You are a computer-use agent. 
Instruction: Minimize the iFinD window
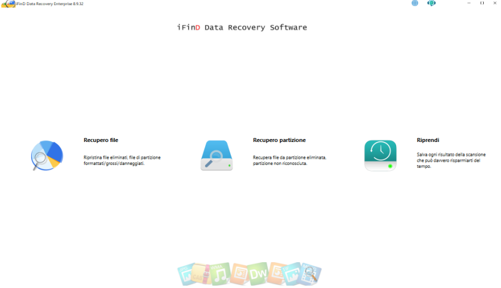point(469,3)
